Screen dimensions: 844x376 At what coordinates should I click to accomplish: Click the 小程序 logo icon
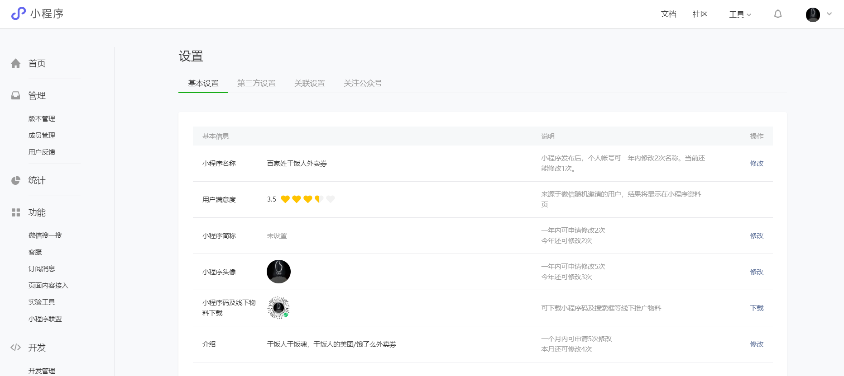click(19, 14)
